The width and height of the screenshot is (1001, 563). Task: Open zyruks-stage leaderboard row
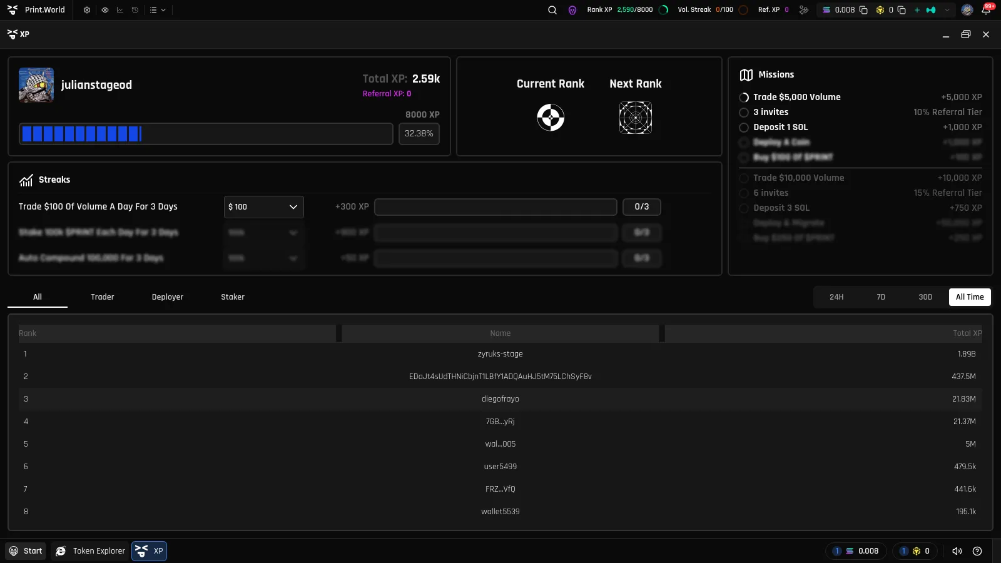click(500, 354)
